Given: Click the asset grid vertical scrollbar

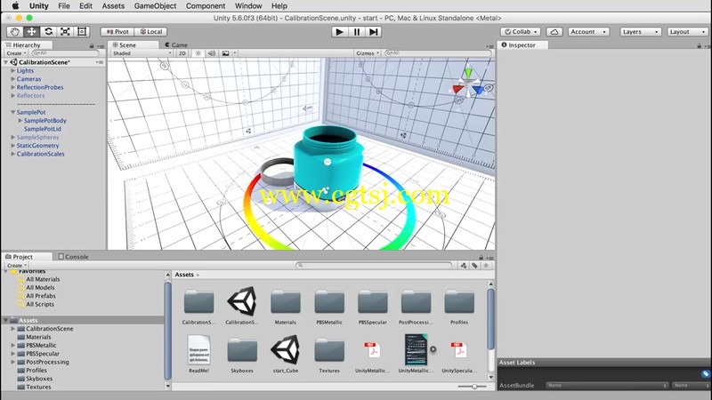Looking at the screenshot, I should click(491, 320).
